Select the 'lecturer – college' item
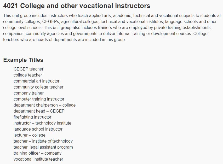 (30, 135)
